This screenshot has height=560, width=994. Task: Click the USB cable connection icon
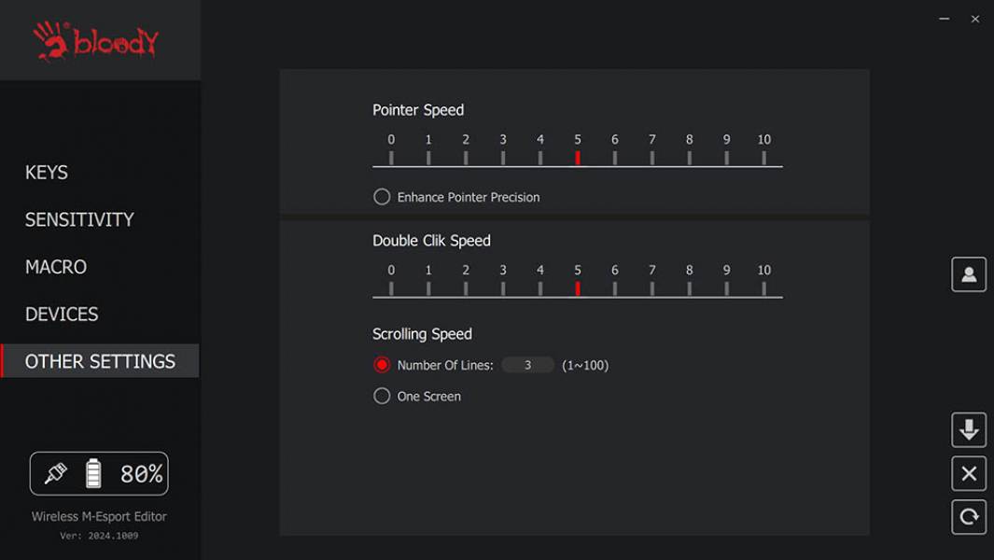pos(56,473)
